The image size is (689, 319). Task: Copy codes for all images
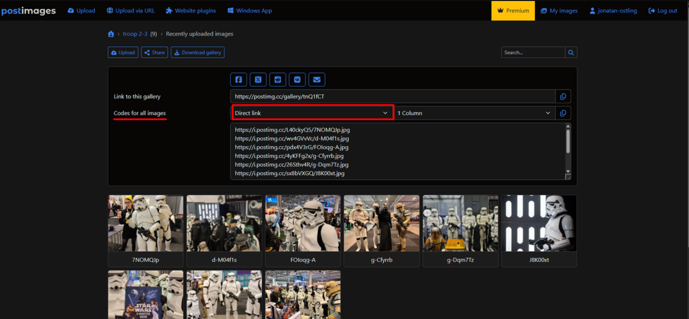(563, 113)
